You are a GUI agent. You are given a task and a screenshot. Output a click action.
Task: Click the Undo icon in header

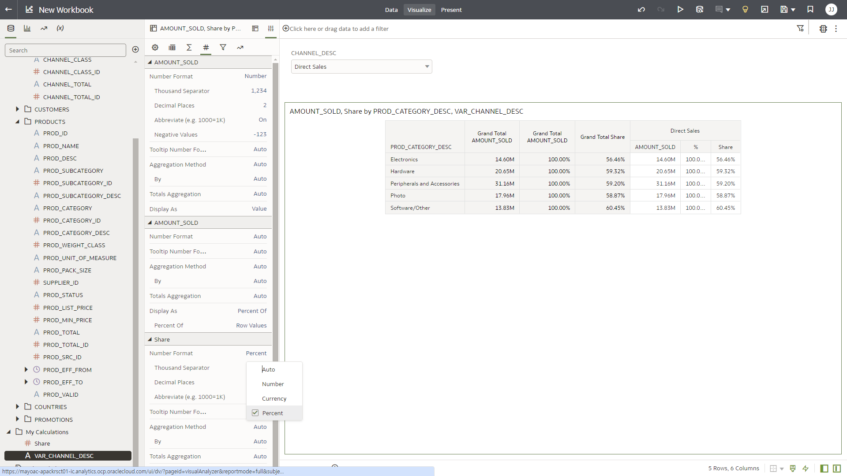[x=641, y=10]
